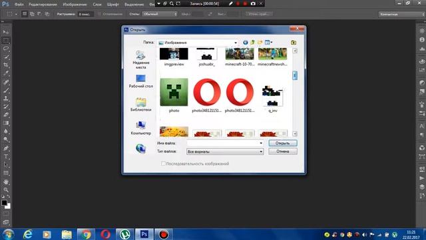
Task: Open the Network location icon in places bar
Action: (x=140, y=149)
